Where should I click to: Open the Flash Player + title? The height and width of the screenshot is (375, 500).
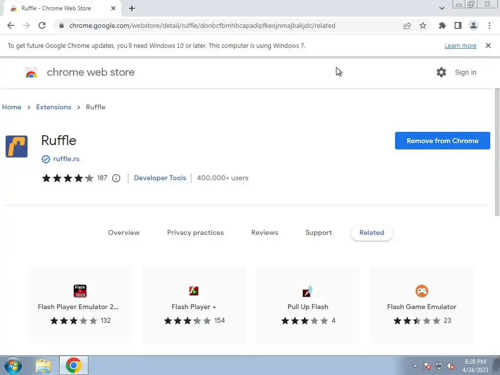(x=194, y=307)
